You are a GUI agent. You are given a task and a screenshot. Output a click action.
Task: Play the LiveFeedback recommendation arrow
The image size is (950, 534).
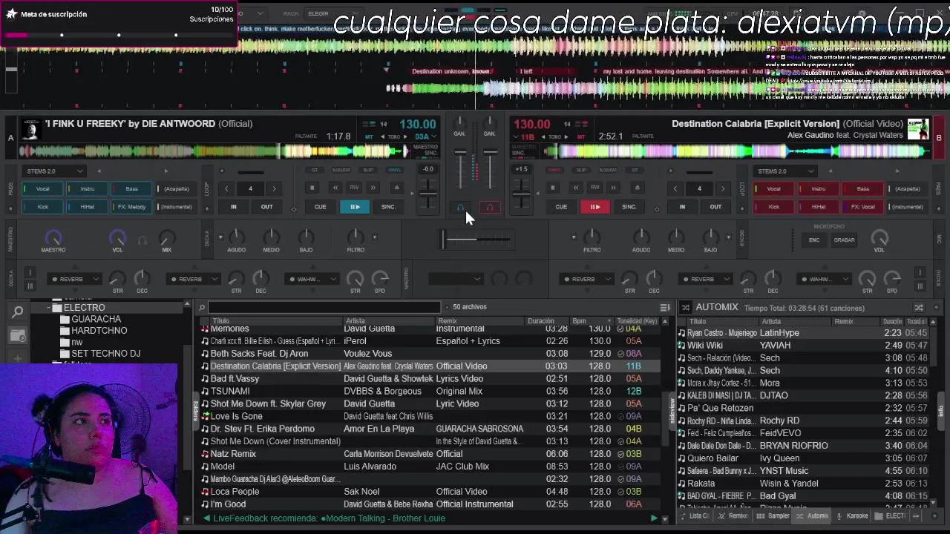[654, 518]
